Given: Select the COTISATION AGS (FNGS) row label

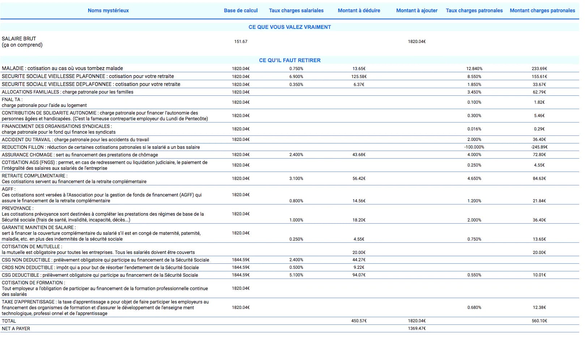Looking at the screenshot, I should 104,165.
